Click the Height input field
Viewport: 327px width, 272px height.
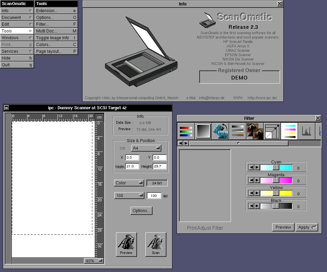click(160, 166)
